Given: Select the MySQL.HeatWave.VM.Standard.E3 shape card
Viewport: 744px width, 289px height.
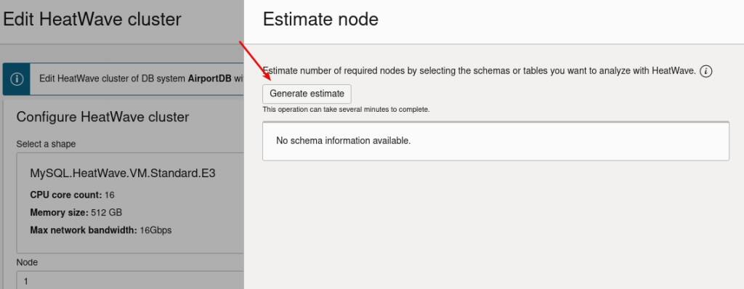Looking at the screenshot, I should [130, 203].
